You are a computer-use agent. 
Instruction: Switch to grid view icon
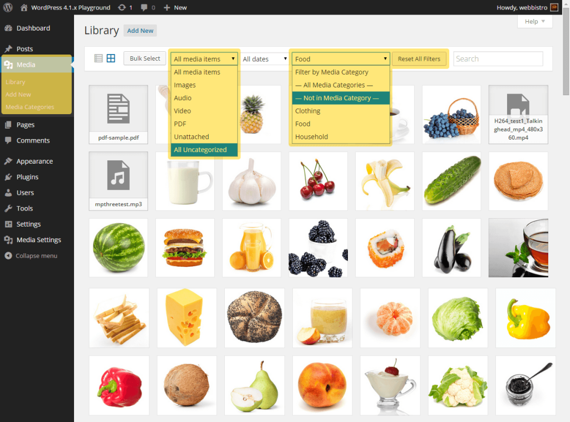tap(111, 58)
